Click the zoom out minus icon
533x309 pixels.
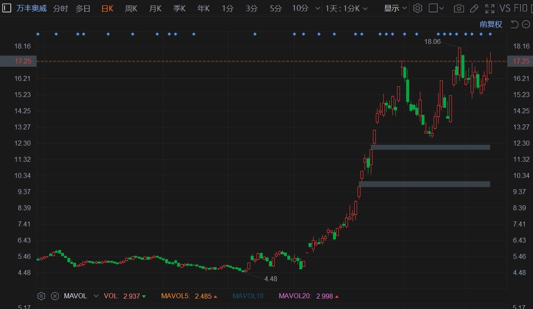point(526,24)
